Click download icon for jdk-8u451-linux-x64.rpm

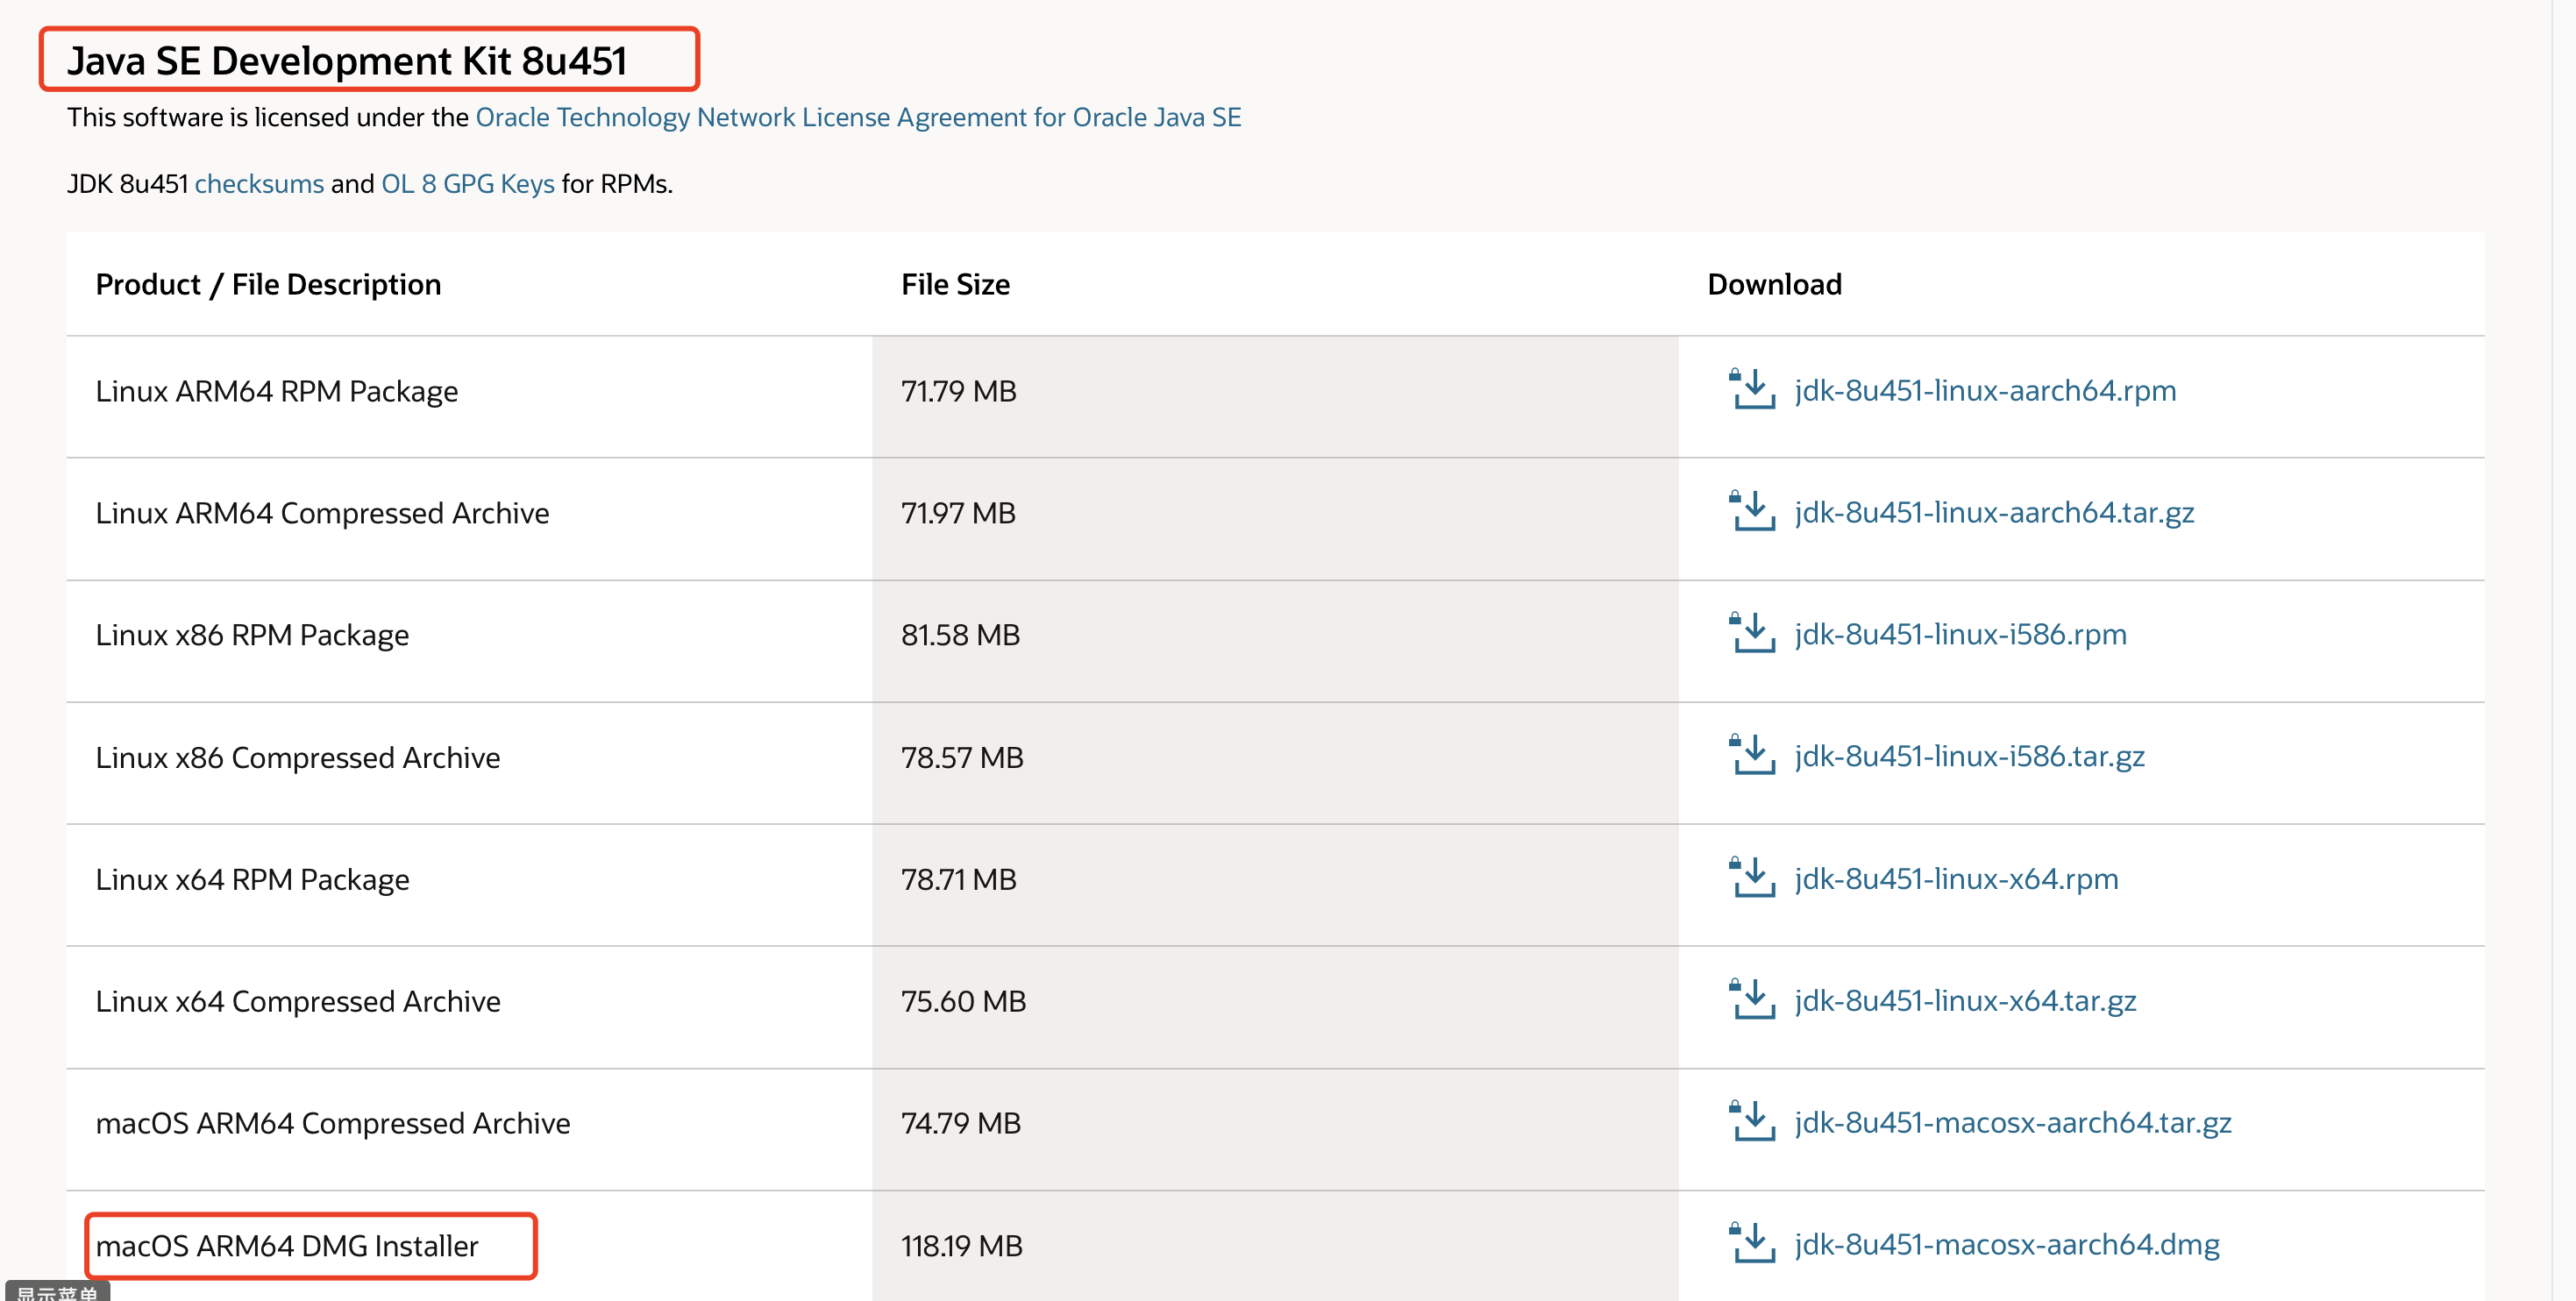coord(1752,877)
